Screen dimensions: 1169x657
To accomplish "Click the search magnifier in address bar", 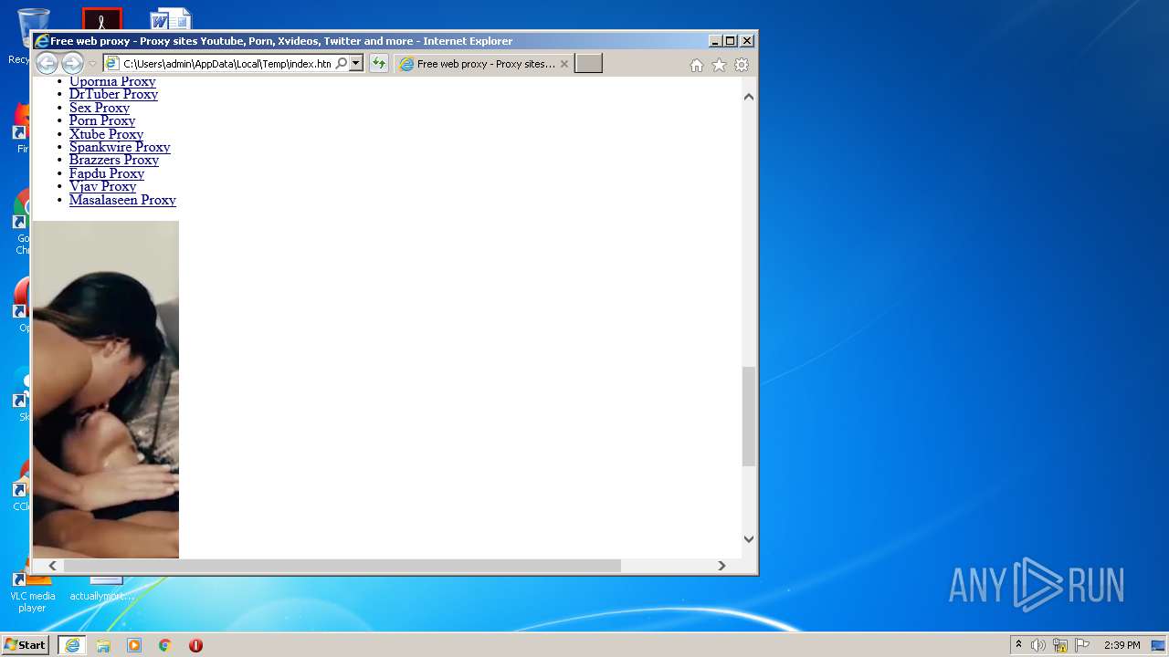I will pos(342,64).
